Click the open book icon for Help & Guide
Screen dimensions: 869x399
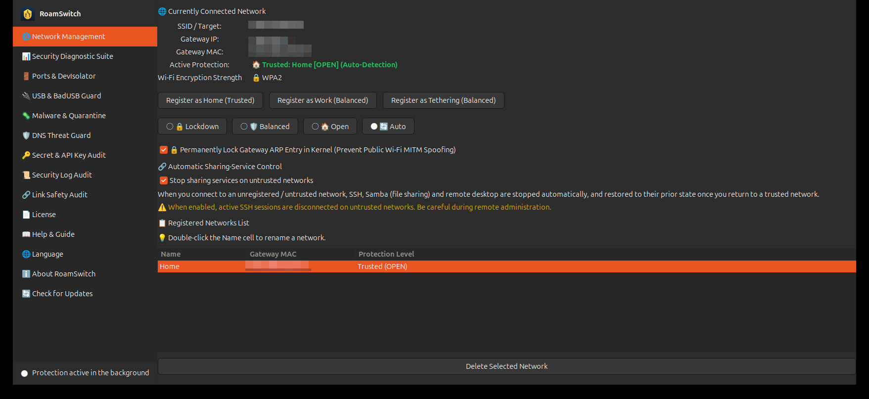pyautogui.click(x=26, y=234)
